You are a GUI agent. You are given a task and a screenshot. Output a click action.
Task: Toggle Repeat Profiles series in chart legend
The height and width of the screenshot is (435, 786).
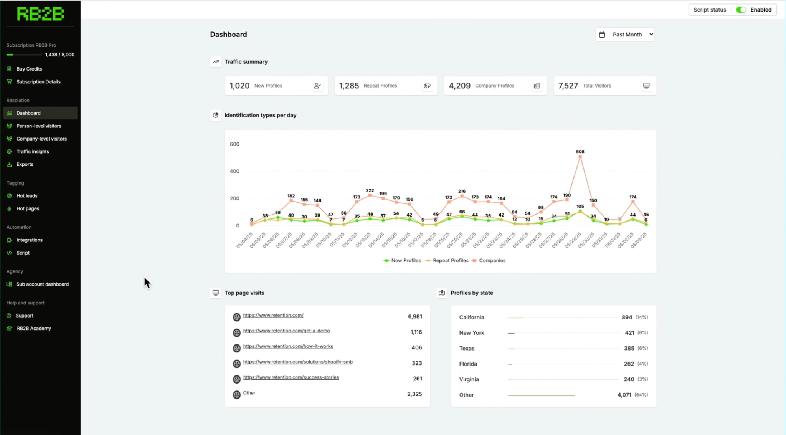[x=447, y=260]
